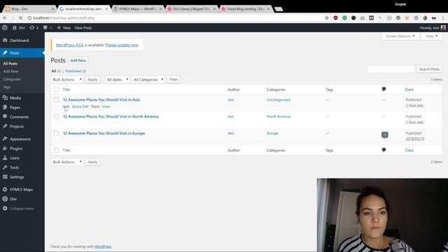Open the bottom Bulk Actions dropdown
448x252 pixels.
(x=67, y=162)
